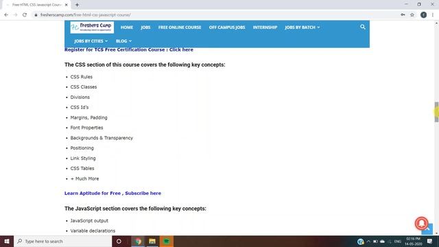Expand the JOBS BY BATCH dropdown

[x=302, y=27]
